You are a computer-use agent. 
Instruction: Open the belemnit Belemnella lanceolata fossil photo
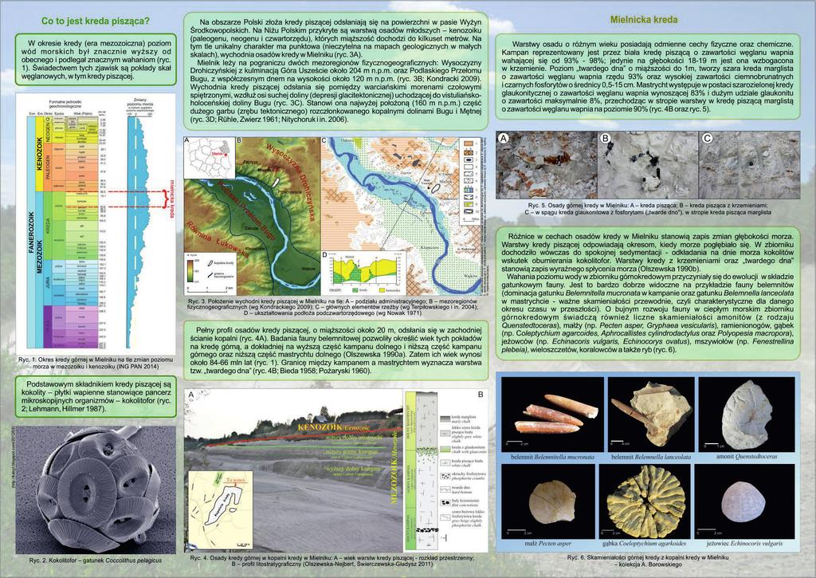651,414
